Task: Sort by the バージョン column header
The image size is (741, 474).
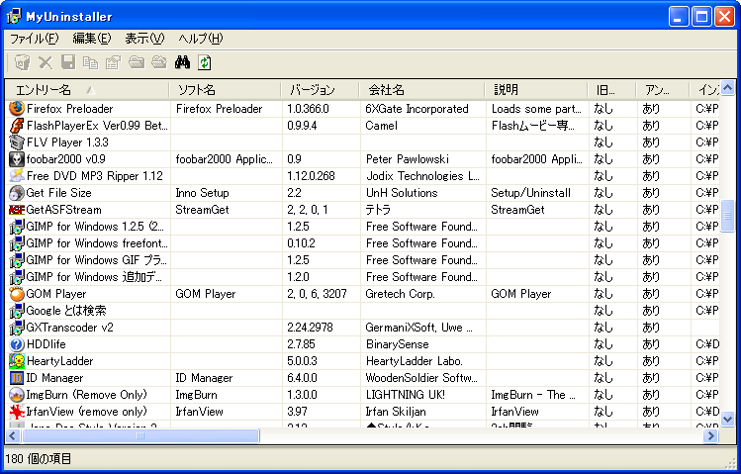Action: [x=320, y=89]
